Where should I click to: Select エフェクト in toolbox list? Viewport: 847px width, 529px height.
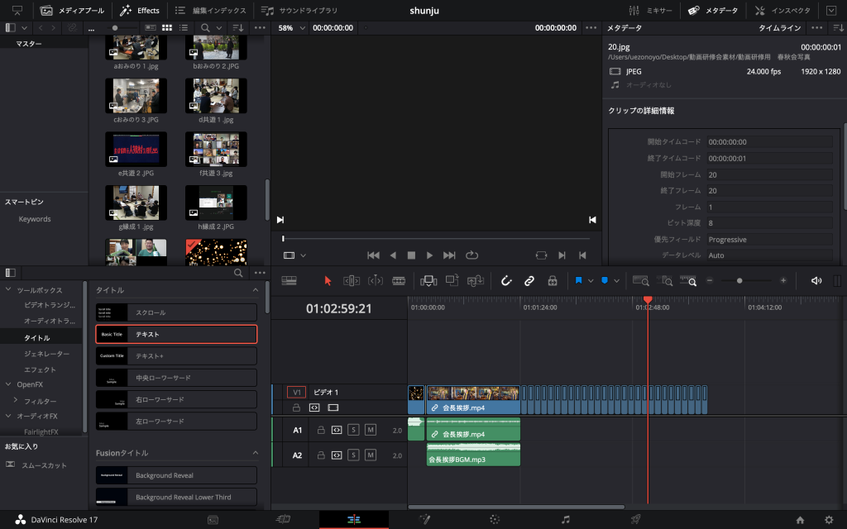[40, 369]
